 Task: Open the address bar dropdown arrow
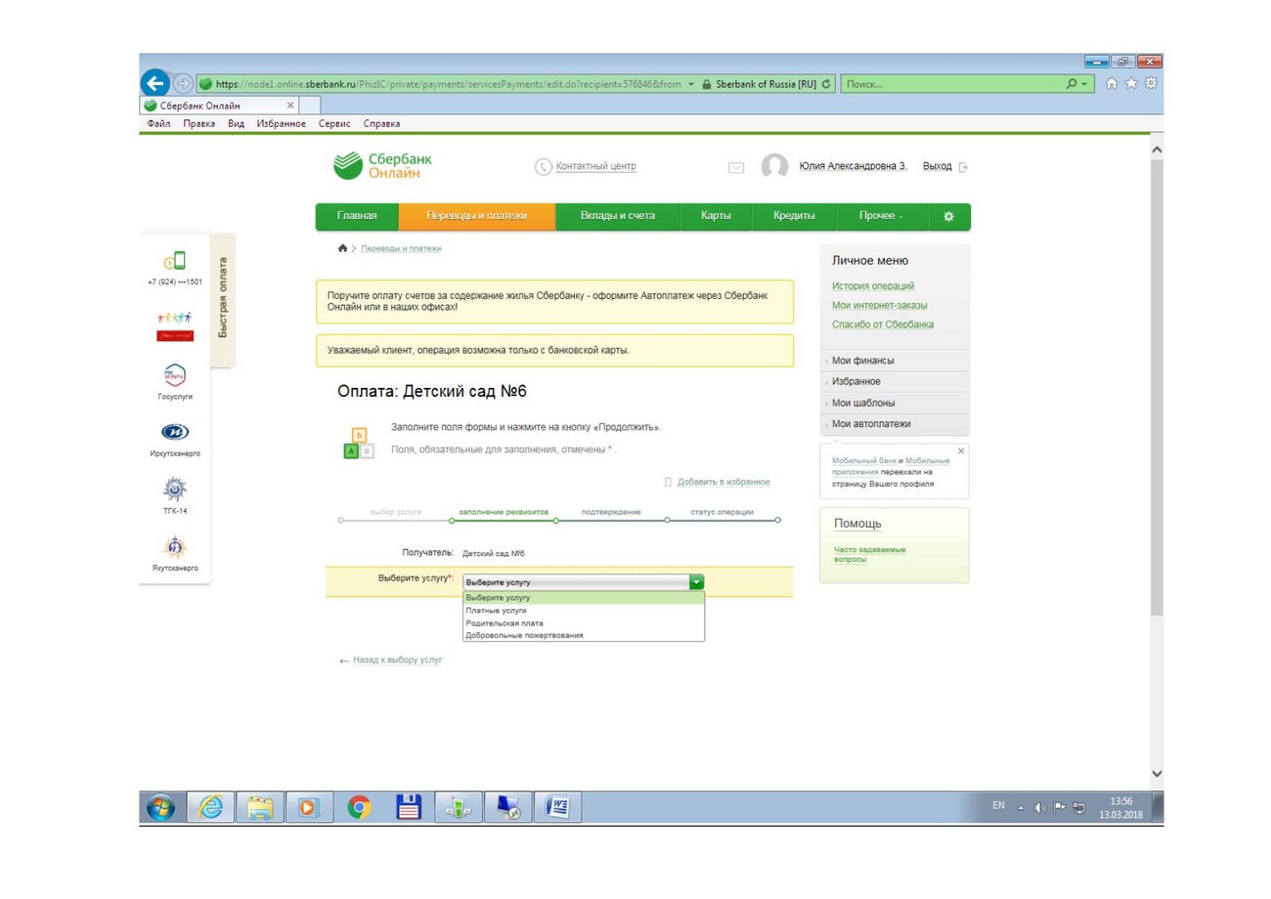(x=691, y=84)
